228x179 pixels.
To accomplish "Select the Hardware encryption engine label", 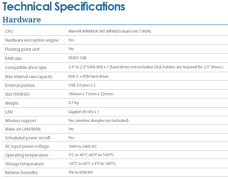I will pyautogui.click(x=32, y=40).
